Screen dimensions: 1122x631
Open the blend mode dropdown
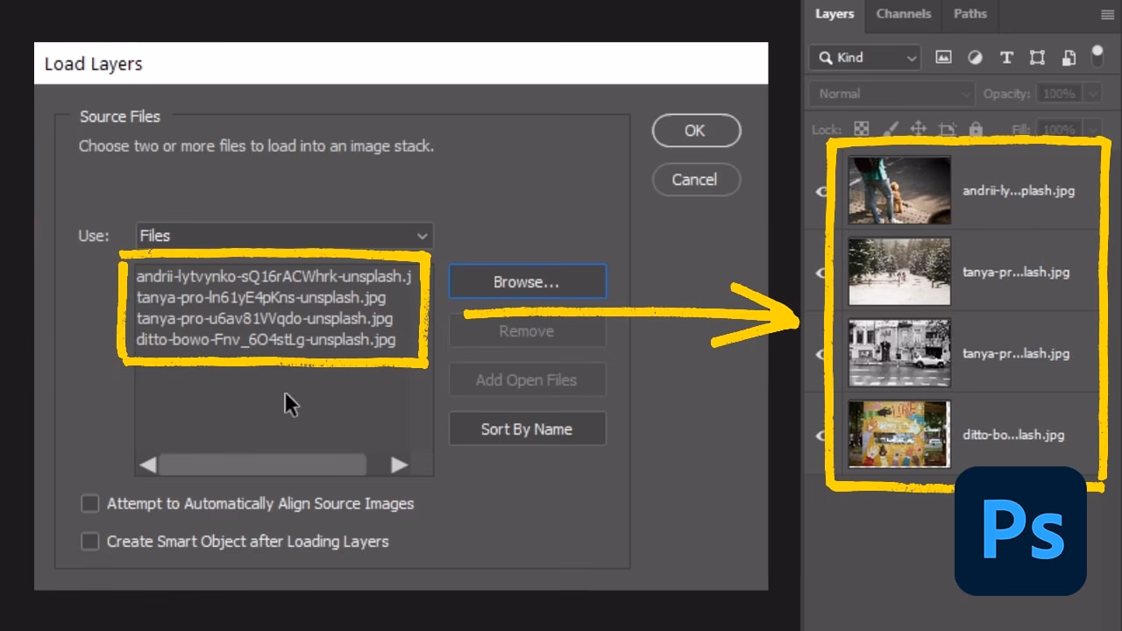pyautogui.click(x=890, y=93)
